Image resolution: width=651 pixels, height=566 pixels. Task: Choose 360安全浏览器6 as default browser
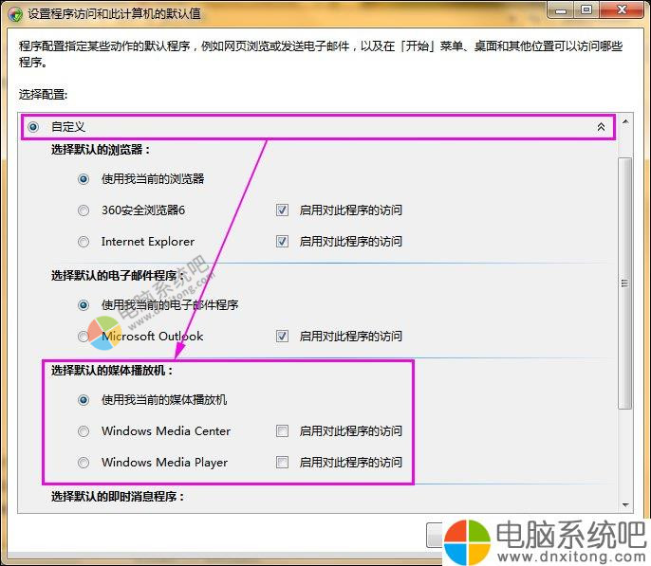[x=84, y=210]
